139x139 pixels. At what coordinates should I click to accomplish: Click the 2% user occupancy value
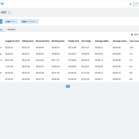tap(131, 67)
